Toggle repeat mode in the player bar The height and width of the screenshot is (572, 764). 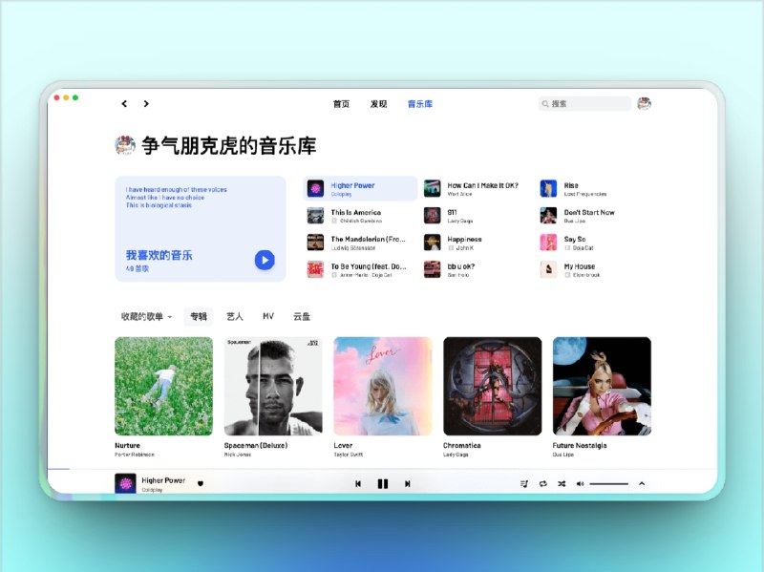(542, 484)
